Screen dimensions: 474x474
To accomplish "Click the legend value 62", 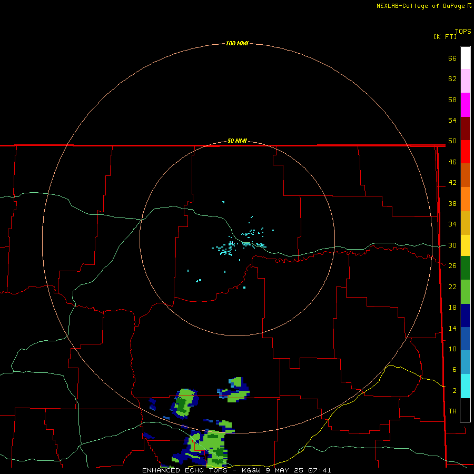I will pyautogui.click(x=452, y=79).
